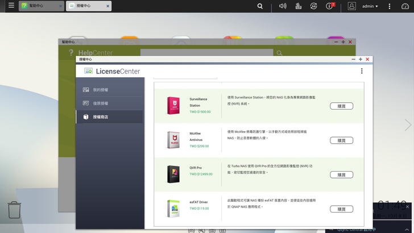Expand the admin user dropdown
Image resolution: width=414 pixels, height=233 pixels.
370,6
